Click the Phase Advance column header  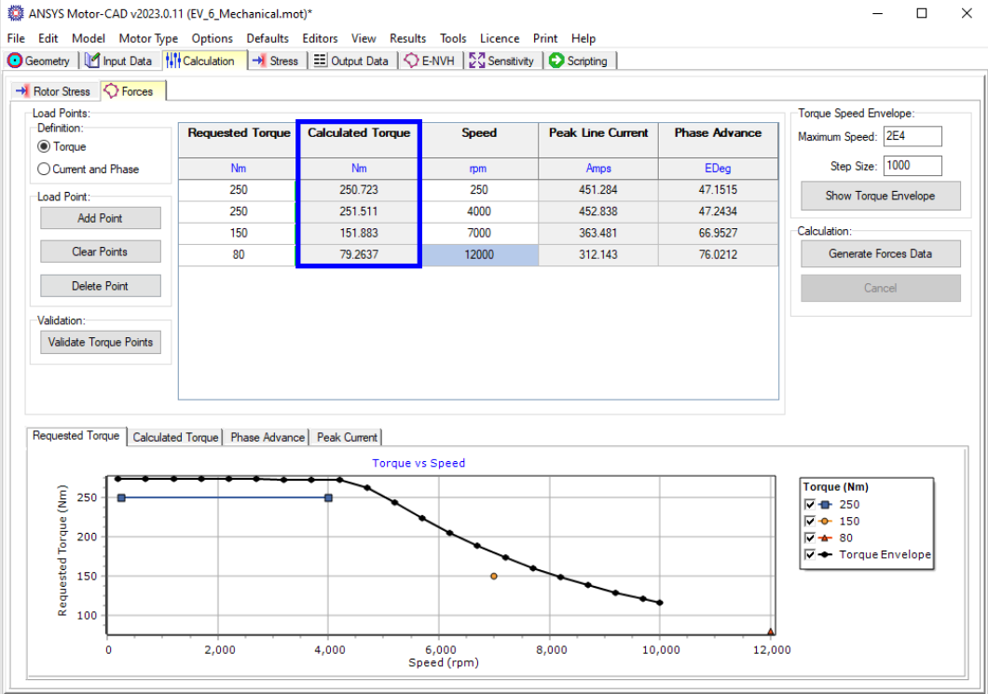[x=718, y=140]
